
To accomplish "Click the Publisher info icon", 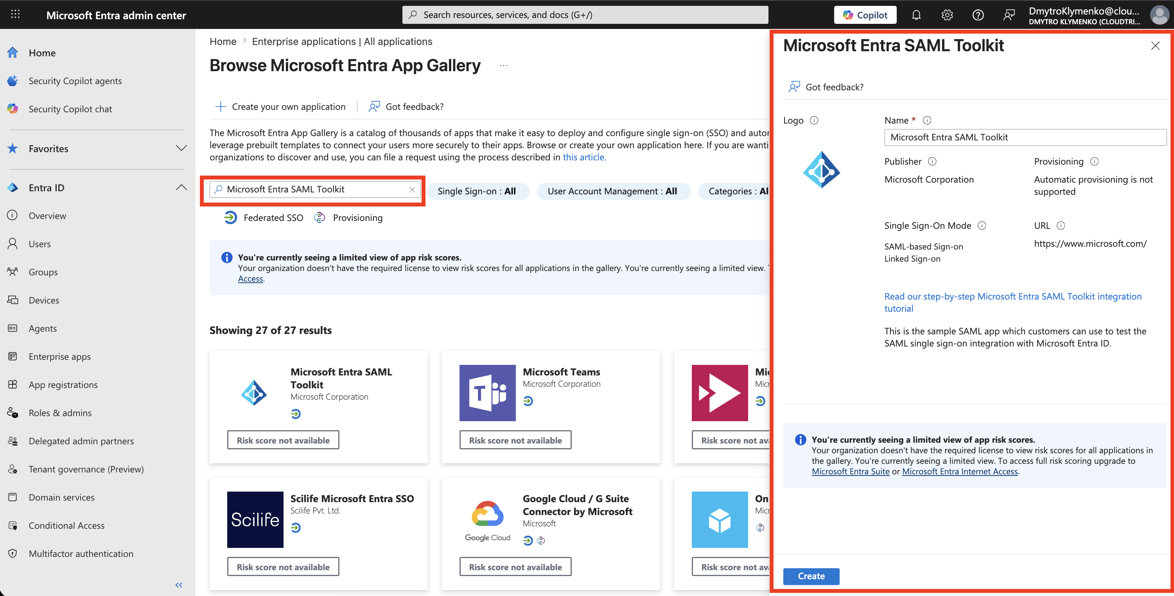I will point(932,161).
